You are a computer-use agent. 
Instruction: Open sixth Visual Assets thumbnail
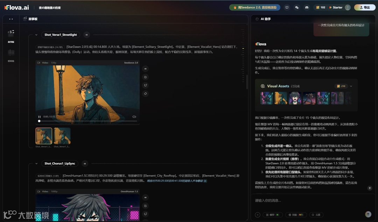pos(337,98)
